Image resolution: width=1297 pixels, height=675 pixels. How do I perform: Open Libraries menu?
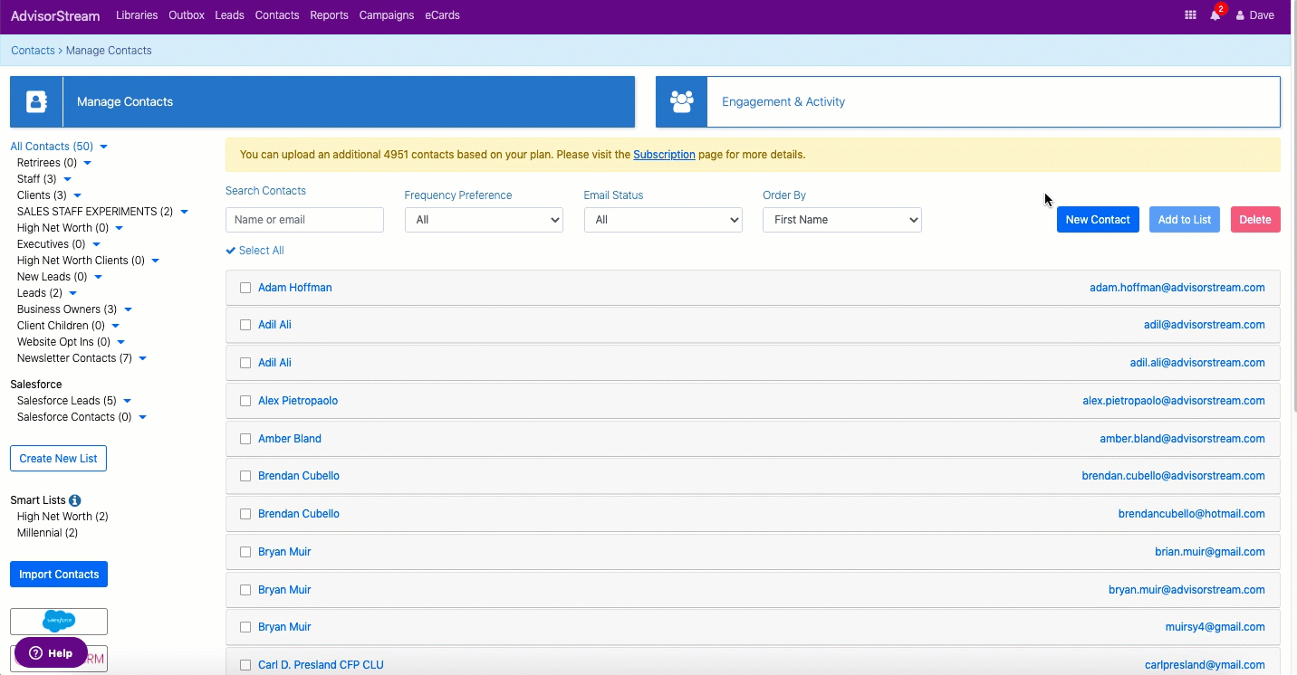(137, 15)
